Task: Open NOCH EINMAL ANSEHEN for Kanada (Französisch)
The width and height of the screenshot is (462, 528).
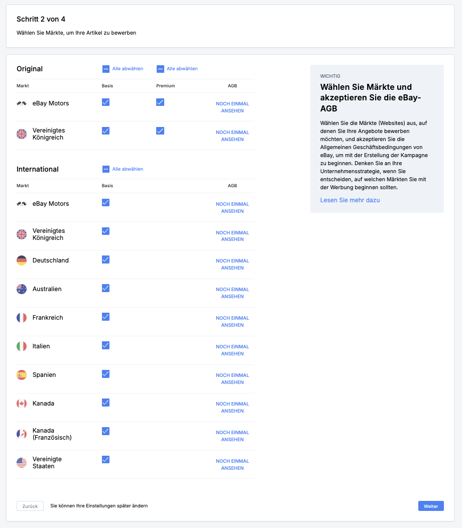Action: click(x=233, y=436)
